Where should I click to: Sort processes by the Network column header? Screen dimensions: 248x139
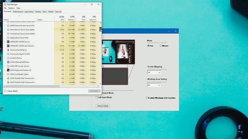[91, 18]
